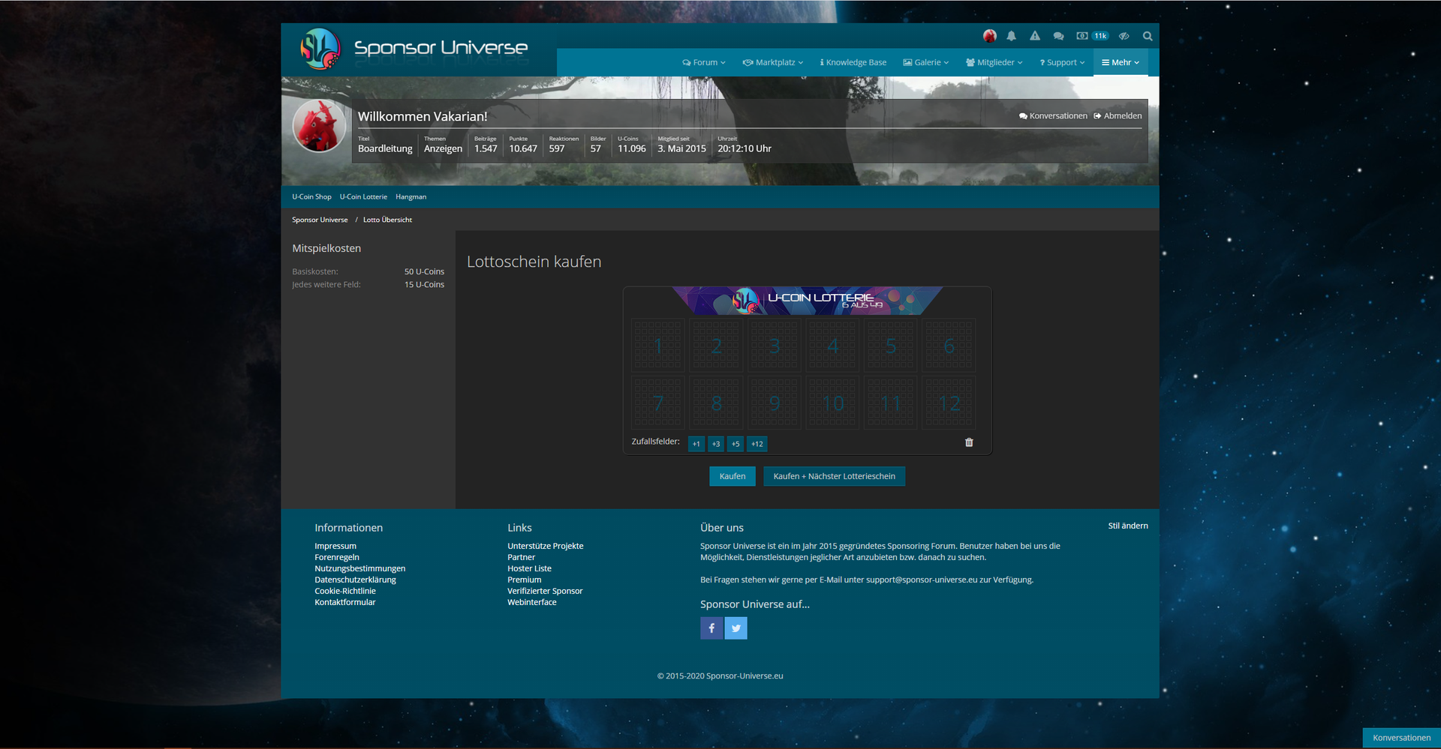Click the warning triangle moderation icon
1441x749 pixels.
pos(1035,36)
